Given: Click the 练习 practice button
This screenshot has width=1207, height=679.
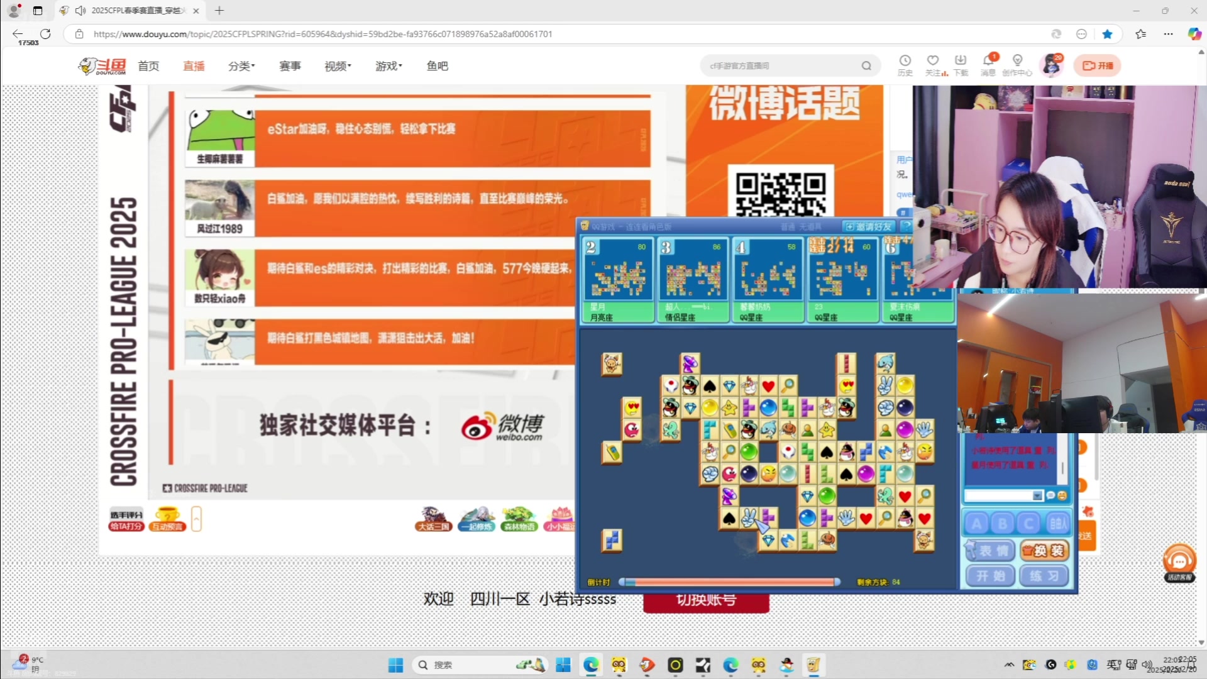Looking at the screenshot, I should (1044, 576).
